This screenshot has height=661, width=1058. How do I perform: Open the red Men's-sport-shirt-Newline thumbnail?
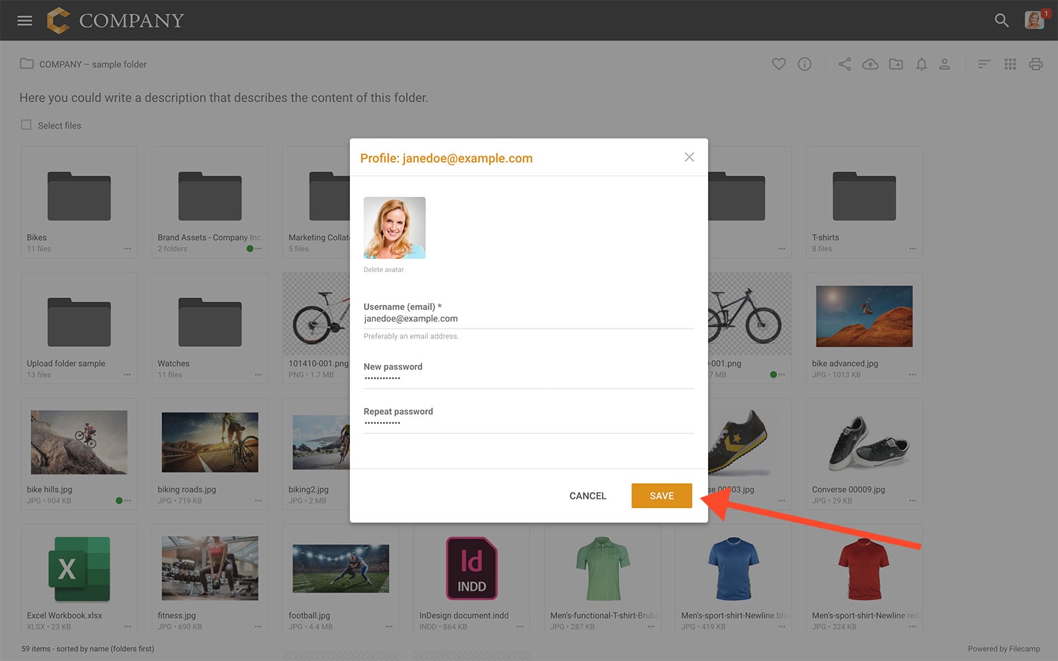(x=864, y=569)
